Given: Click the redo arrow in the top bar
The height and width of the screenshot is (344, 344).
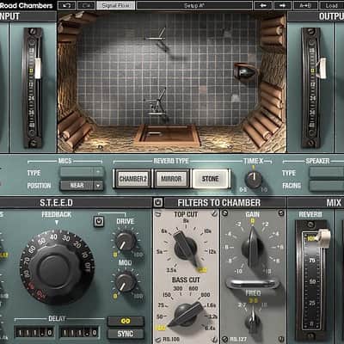Looking at the screenshot, I should pos(86,5).
